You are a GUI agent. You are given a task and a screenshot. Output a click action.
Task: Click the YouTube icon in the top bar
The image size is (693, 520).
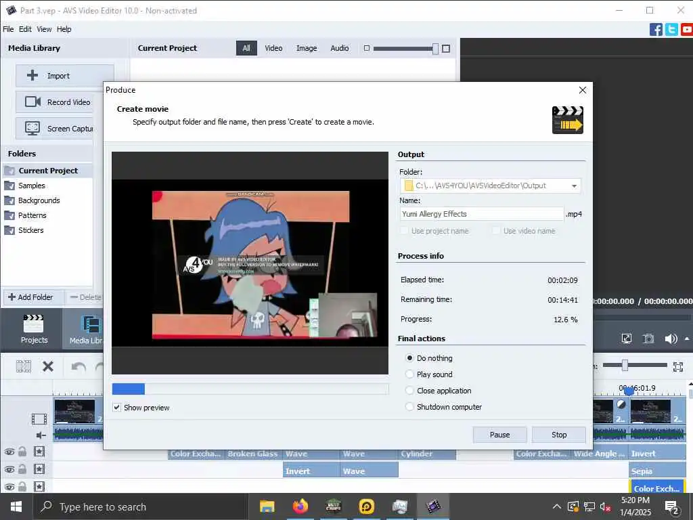point(687,30)
